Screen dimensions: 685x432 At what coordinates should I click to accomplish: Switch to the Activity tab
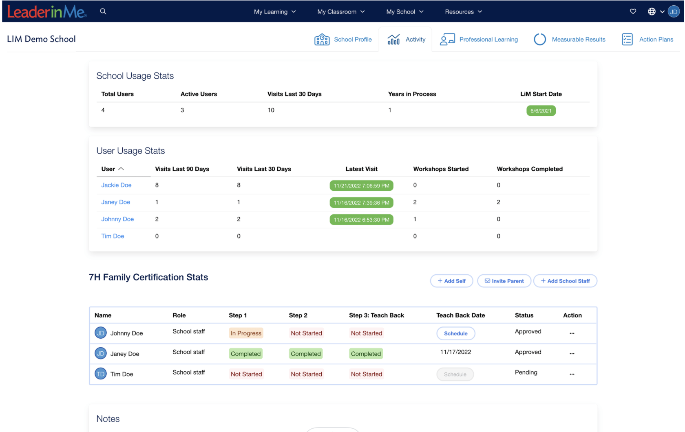click(x=406, y=40)
